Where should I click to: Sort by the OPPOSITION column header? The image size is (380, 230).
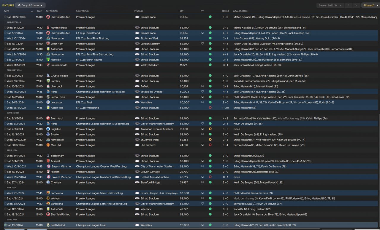pos(52,11)
